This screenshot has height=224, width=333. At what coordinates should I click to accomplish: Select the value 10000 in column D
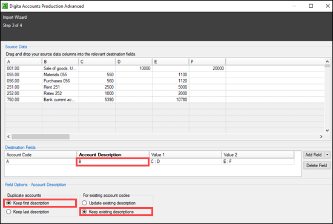point(134,68)
